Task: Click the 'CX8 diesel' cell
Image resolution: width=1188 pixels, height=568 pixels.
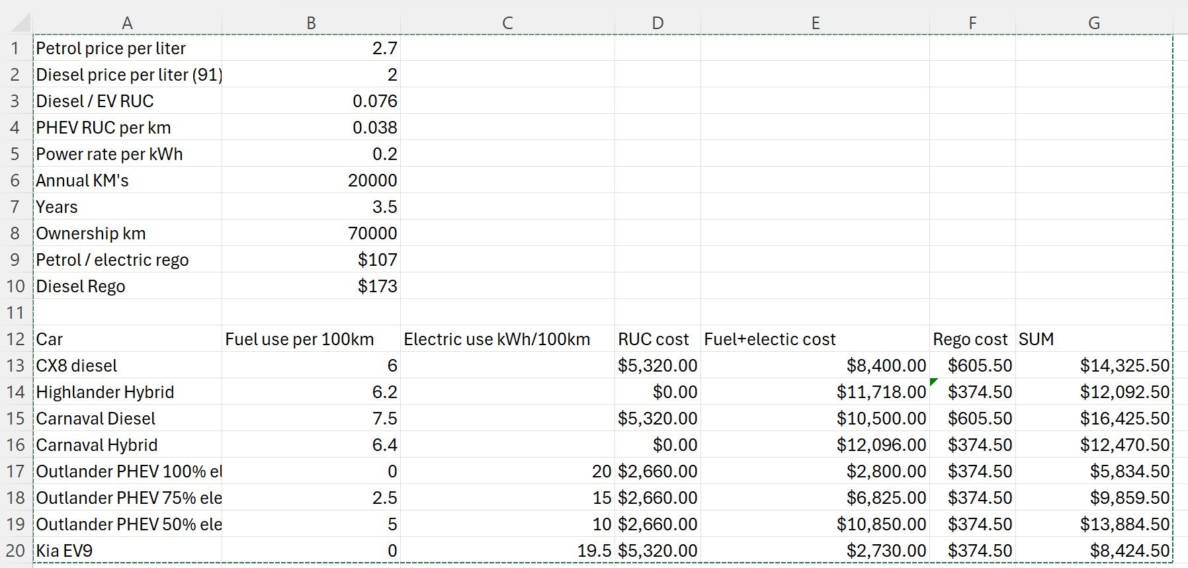Action: click(127, 366)
